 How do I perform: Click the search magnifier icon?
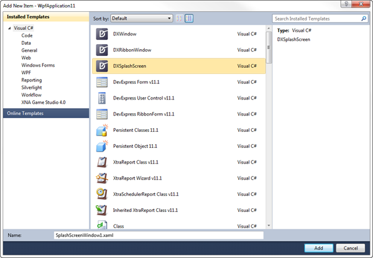pyautogui.click(x=364, y=19)
